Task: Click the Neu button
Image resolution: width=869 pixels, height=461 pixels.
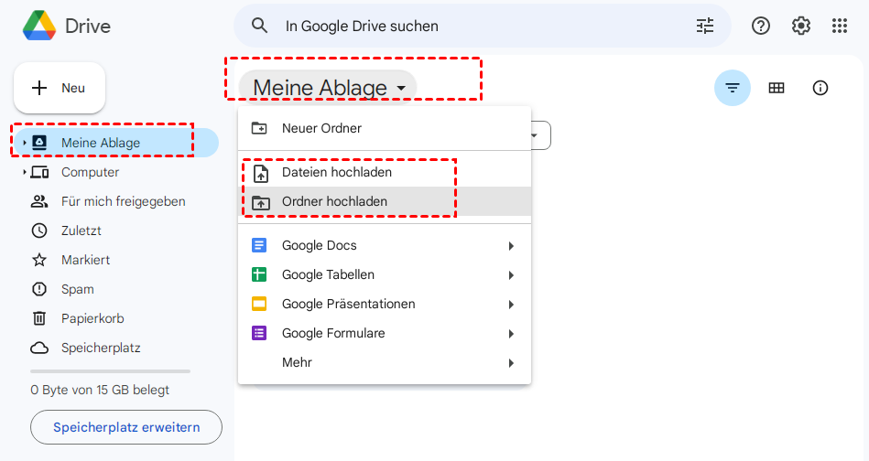Action: 60,88
